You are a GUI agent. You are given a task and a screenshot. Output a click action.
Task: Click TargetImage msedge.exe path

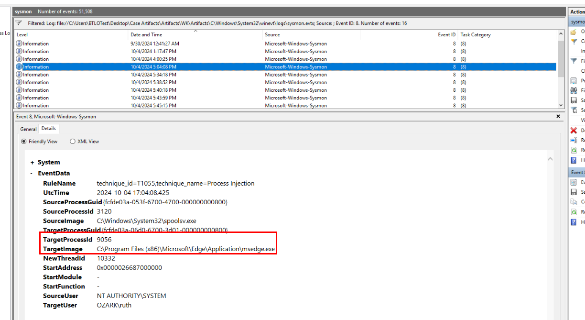tap(186, 249)
